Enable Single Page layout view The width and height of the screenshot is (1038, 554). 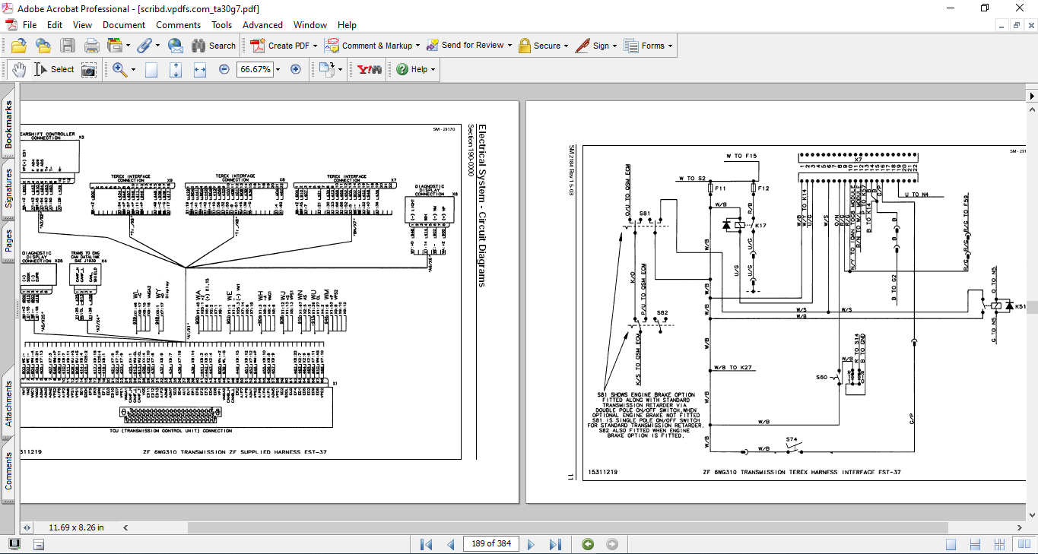point(951,544)
